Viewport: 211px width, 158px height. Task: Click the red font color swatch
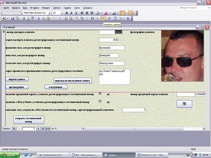click(x=106, y=13)
